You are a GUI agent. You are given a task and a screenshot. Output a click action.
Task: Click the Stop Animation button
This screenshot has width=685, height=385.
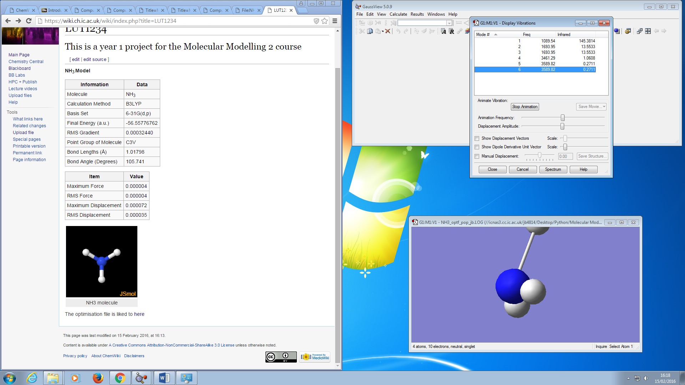tap(524, 107)
